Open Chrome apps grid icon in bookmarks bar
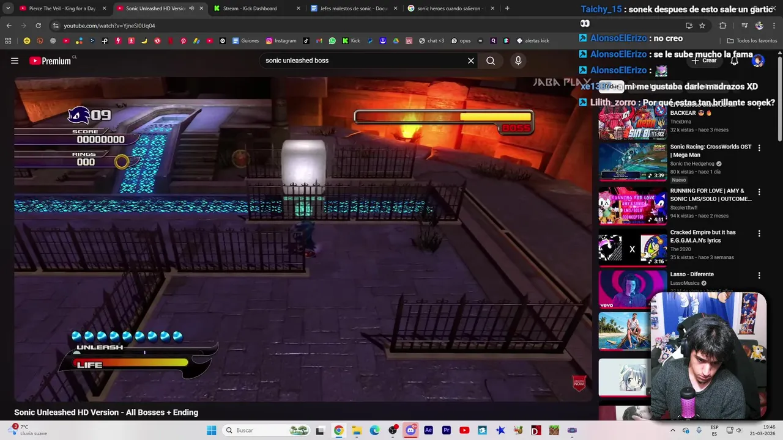Viewport: 783px width, 440px height. 8,41
